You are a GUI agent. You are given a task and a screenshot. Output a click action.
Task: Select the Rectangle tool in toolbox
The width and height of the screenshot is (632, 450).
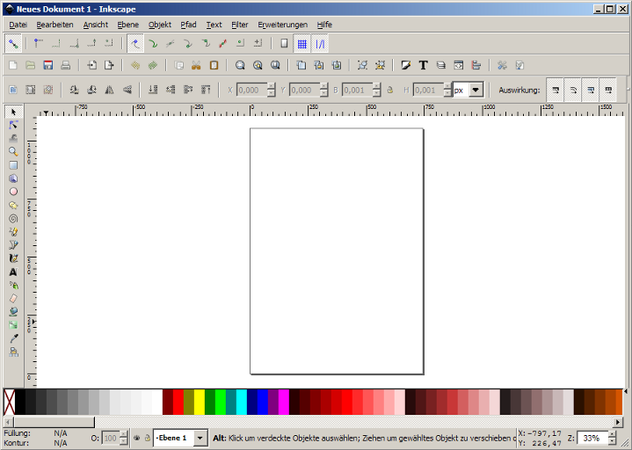coord(13,164)
